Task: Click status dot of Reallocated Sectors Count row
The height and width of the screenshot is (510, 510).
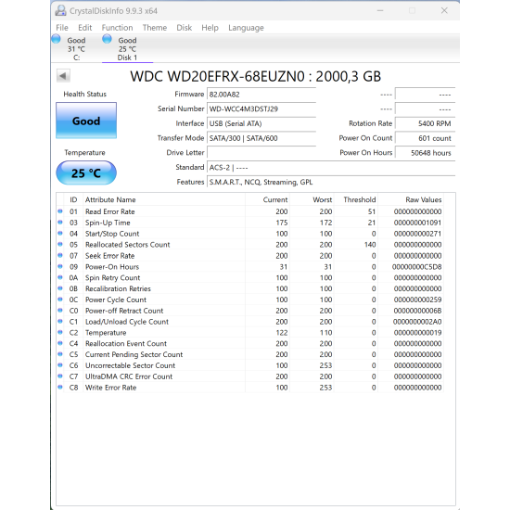Action: 60,244
